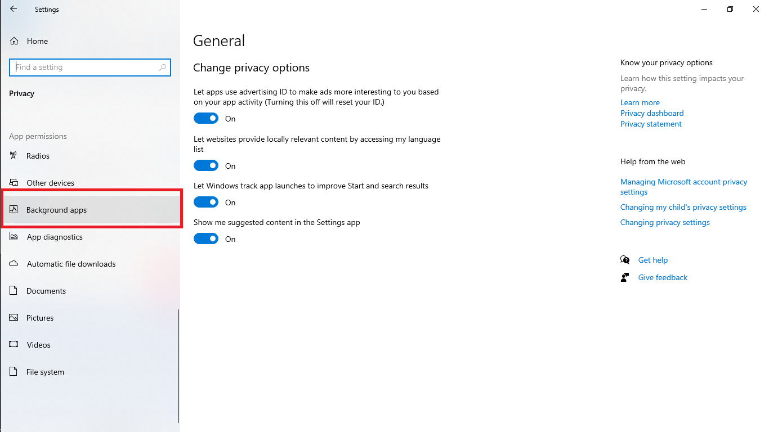Open the Give feedback link
Screen dimensions: 769x432
point(663,277)
